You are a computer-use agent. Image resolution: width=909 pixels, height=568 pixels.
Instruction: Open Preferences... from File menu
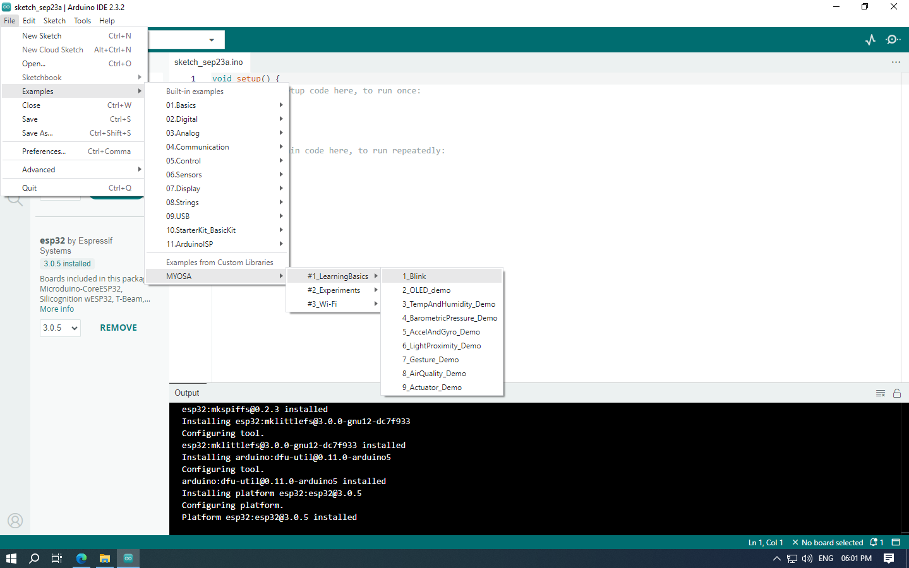click(x=73, y=151)
